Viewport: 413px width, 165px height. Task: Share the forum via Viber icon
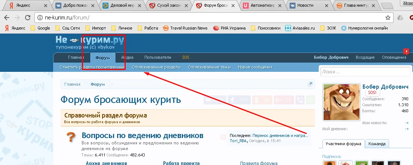click(x=300, y=100)
